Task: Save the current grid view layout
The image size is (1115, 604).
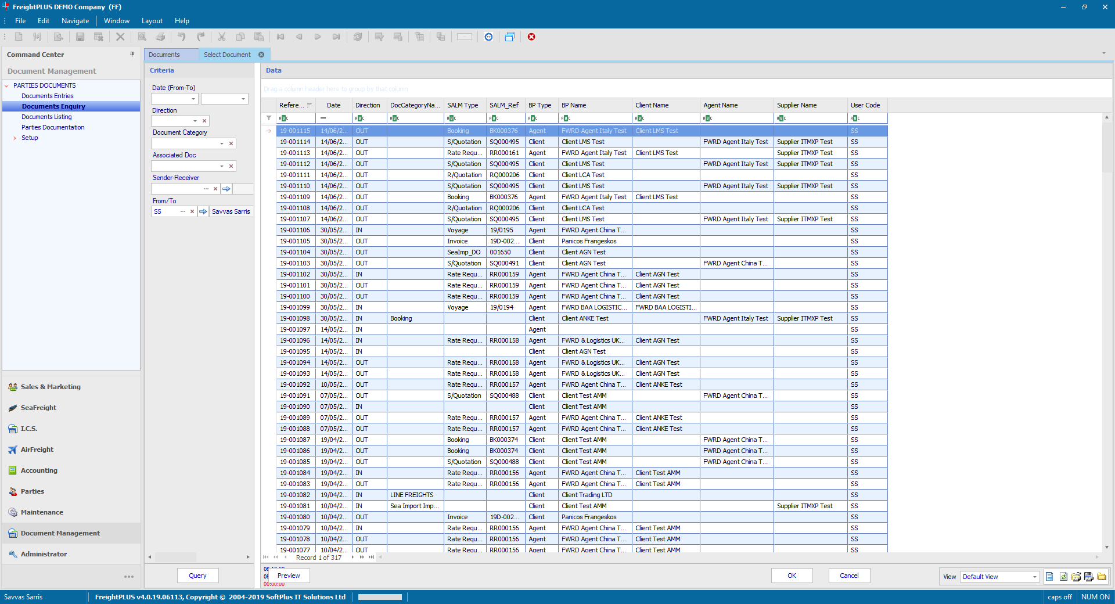Action: (1088, 577)
